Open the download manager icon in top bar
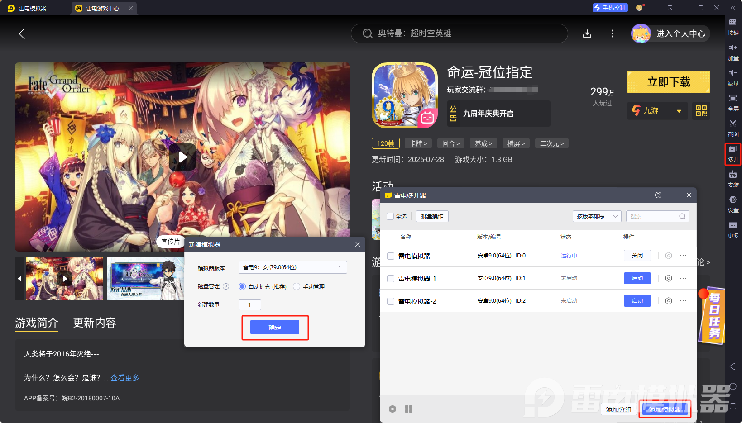This screenshot has height=423, width=742. (587, 33)
